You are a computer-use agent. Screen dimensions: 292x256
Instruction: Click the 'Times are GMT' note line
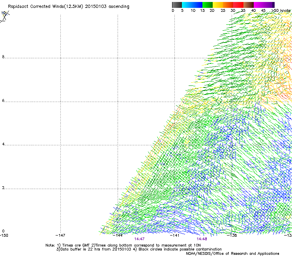[x=123, y=245]
